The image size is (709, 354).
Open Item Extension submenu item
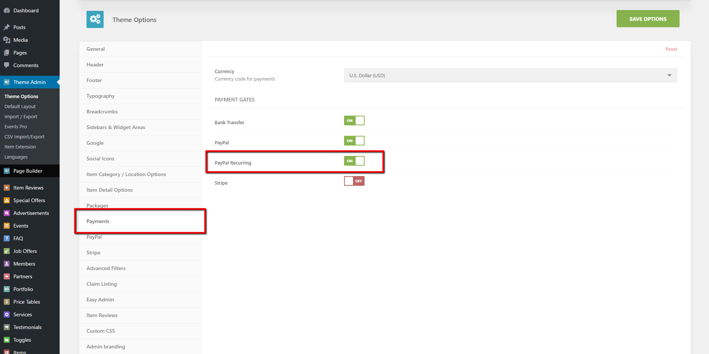(20, 147)
